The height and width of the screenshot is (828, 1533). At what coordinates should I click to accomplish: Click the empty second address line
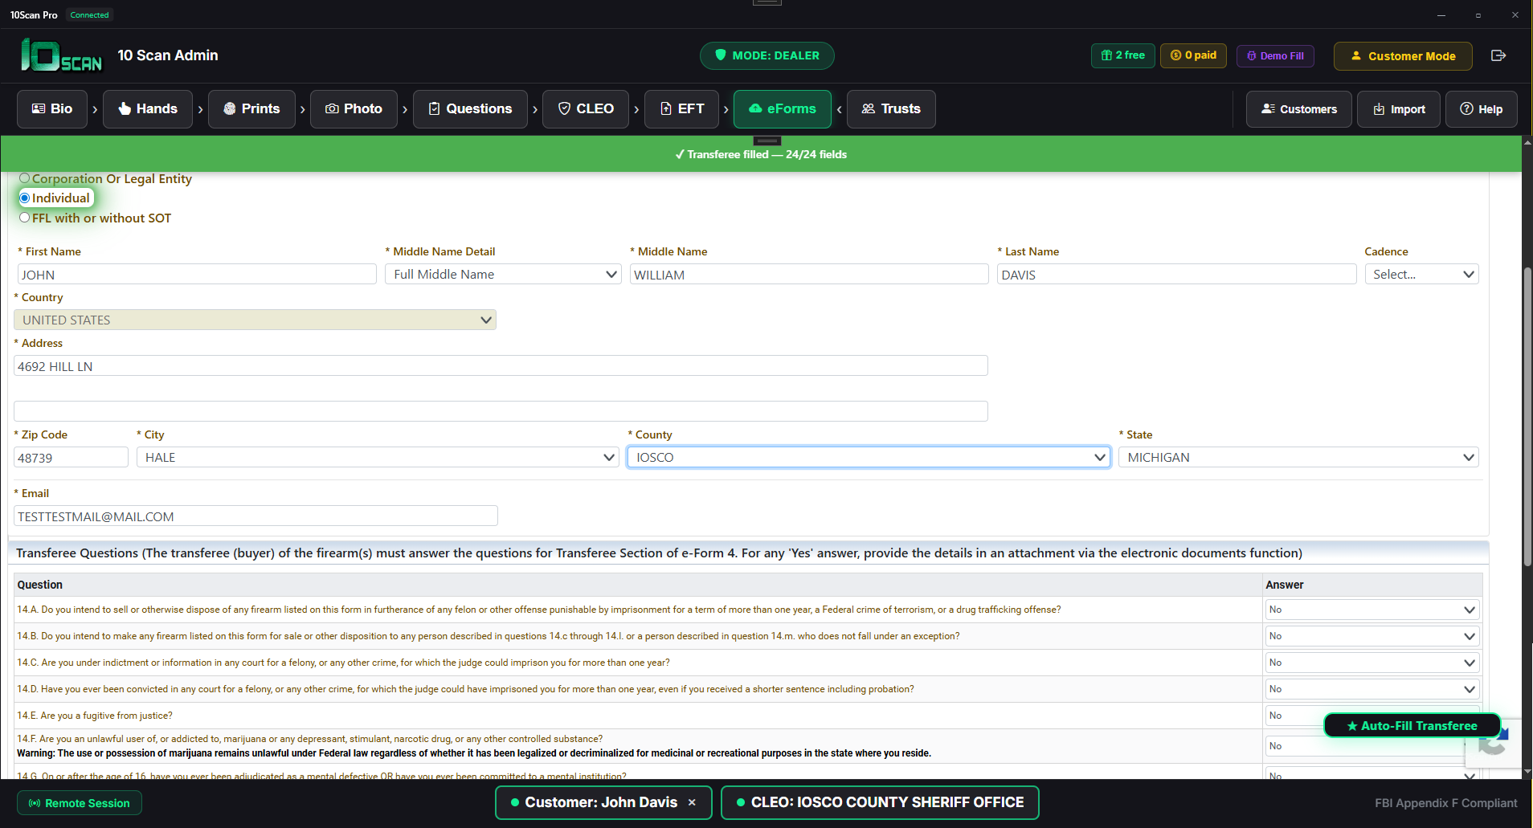coord(501,411)
